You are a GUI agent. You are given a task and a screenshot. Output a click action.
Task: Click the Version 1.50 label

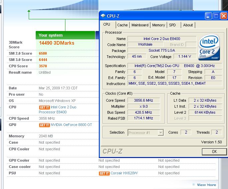click(211, 142)
